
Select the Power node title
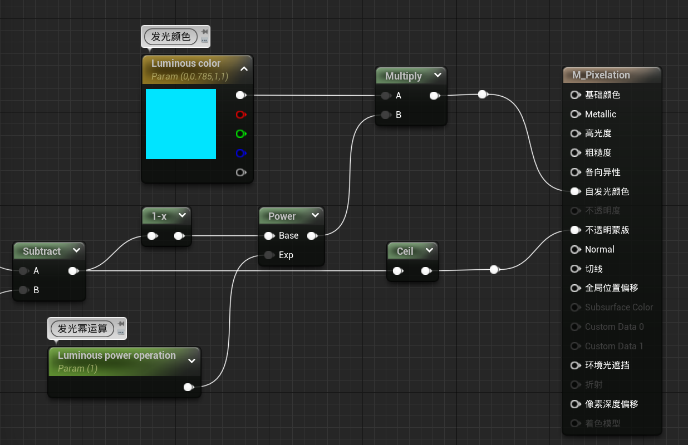click(x=282, y=216)
